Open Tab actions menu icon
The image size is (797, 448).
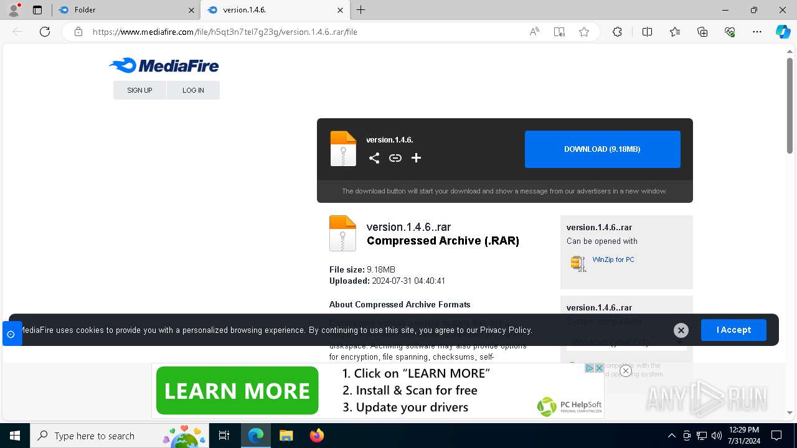pos(37,10)
